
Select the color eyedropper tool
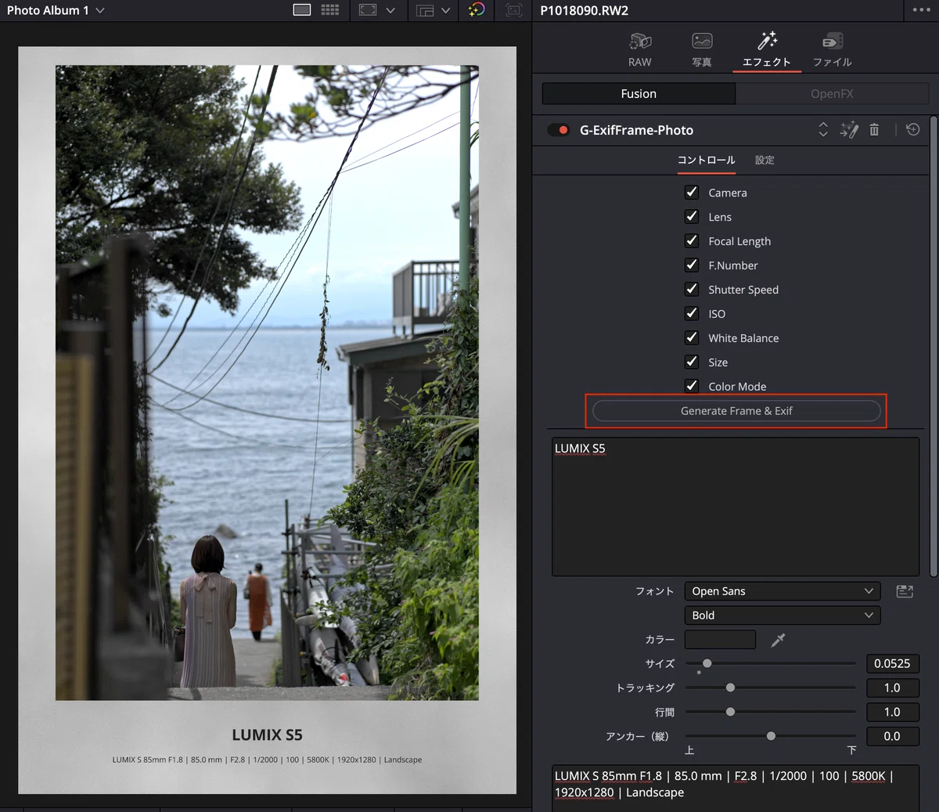point(778,641)
